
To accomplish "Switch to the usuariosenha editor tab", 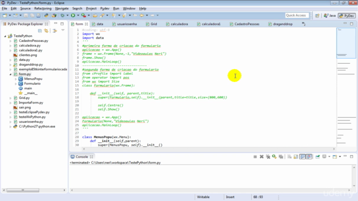I will [x=125, y=24].
